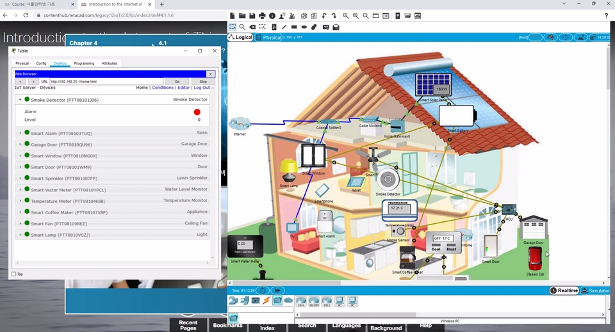This screenshot has height=332, width=615.
Task: Click the Paste icon in the toolbar
Action: 314,15
